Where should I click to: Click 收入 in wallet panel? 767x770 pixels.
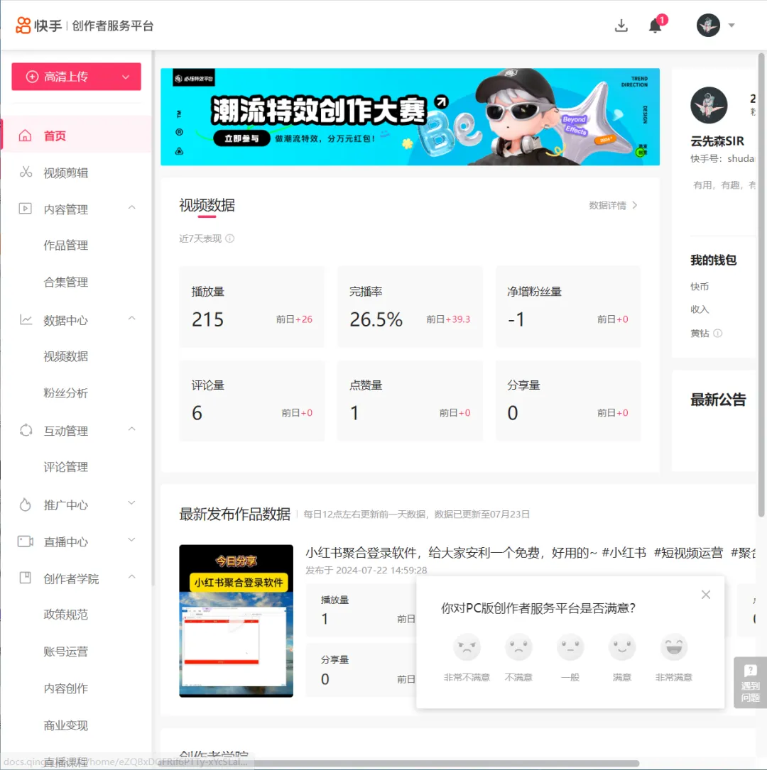tap(700, 309)
